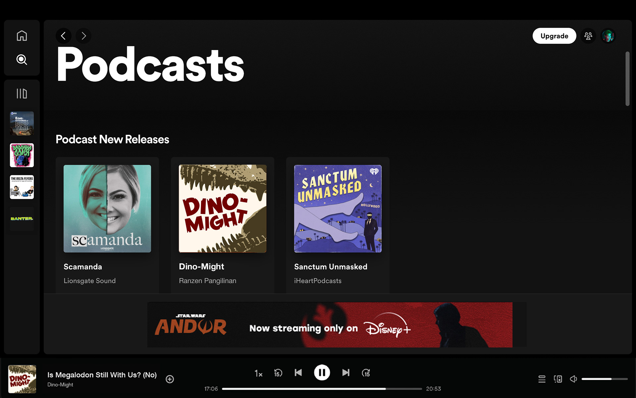Click the Upgrade button

[x=554, y=36]
